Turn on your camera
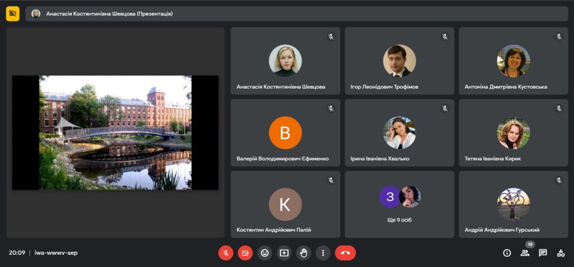The width and height of the screenshot is (574, 267). click(x=245, y=253)
